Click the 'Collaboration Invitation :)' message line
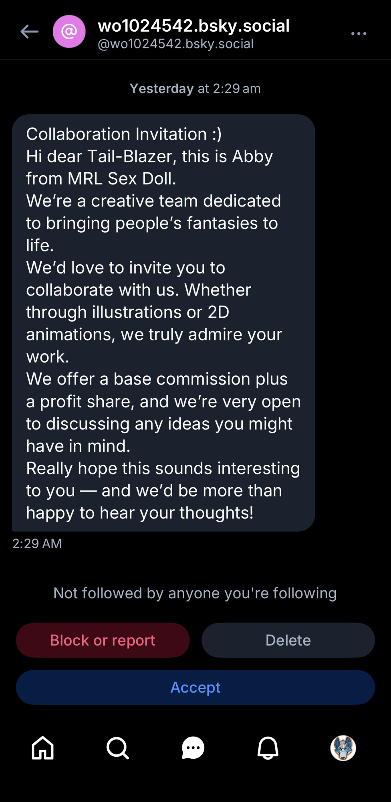The width and height of the screenshot is (391, 802). 124,134
